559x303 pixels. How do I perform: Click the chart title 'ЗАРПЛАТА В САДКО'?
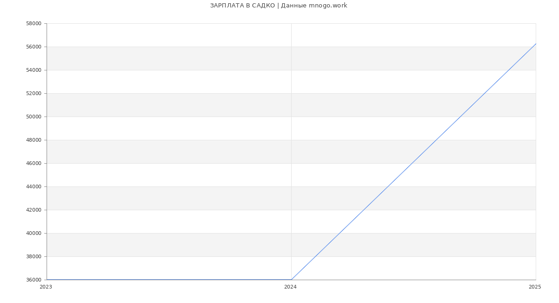tap(243, 6)
